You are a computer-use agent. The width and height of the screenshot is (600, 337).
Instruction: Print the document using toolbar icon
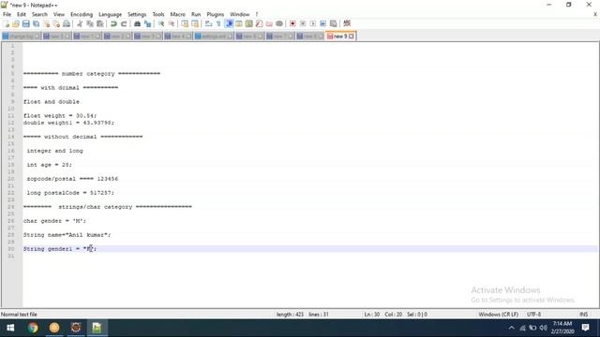[67, 23]
